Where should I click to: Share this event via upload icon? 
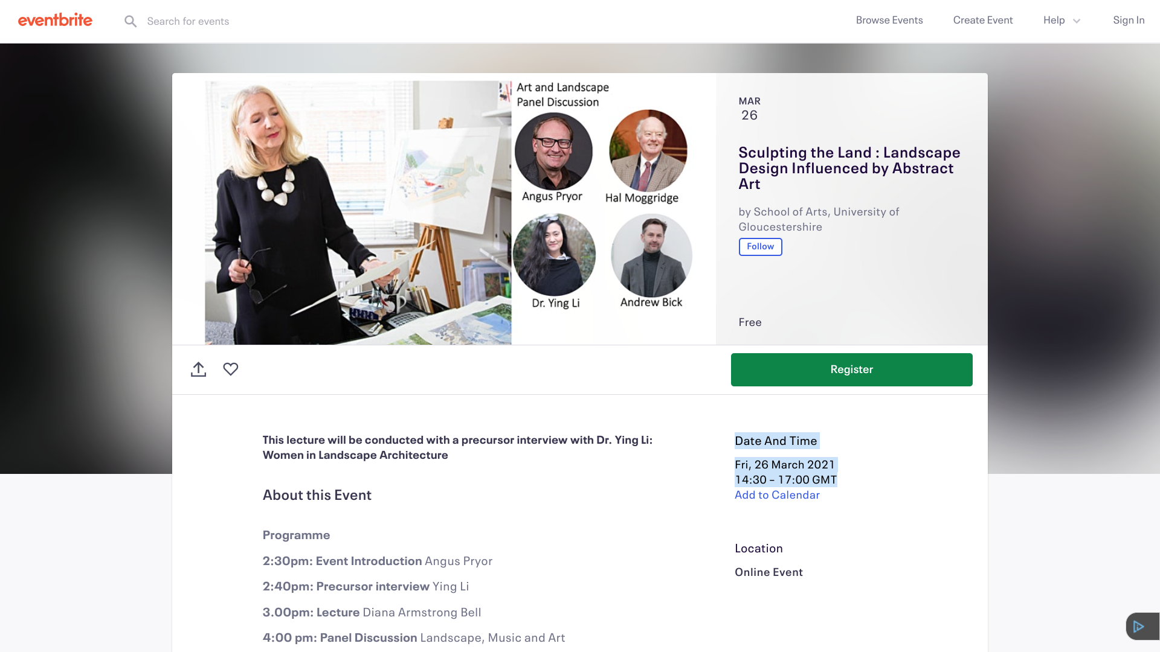pyautogui.click(x=198, y=369)
